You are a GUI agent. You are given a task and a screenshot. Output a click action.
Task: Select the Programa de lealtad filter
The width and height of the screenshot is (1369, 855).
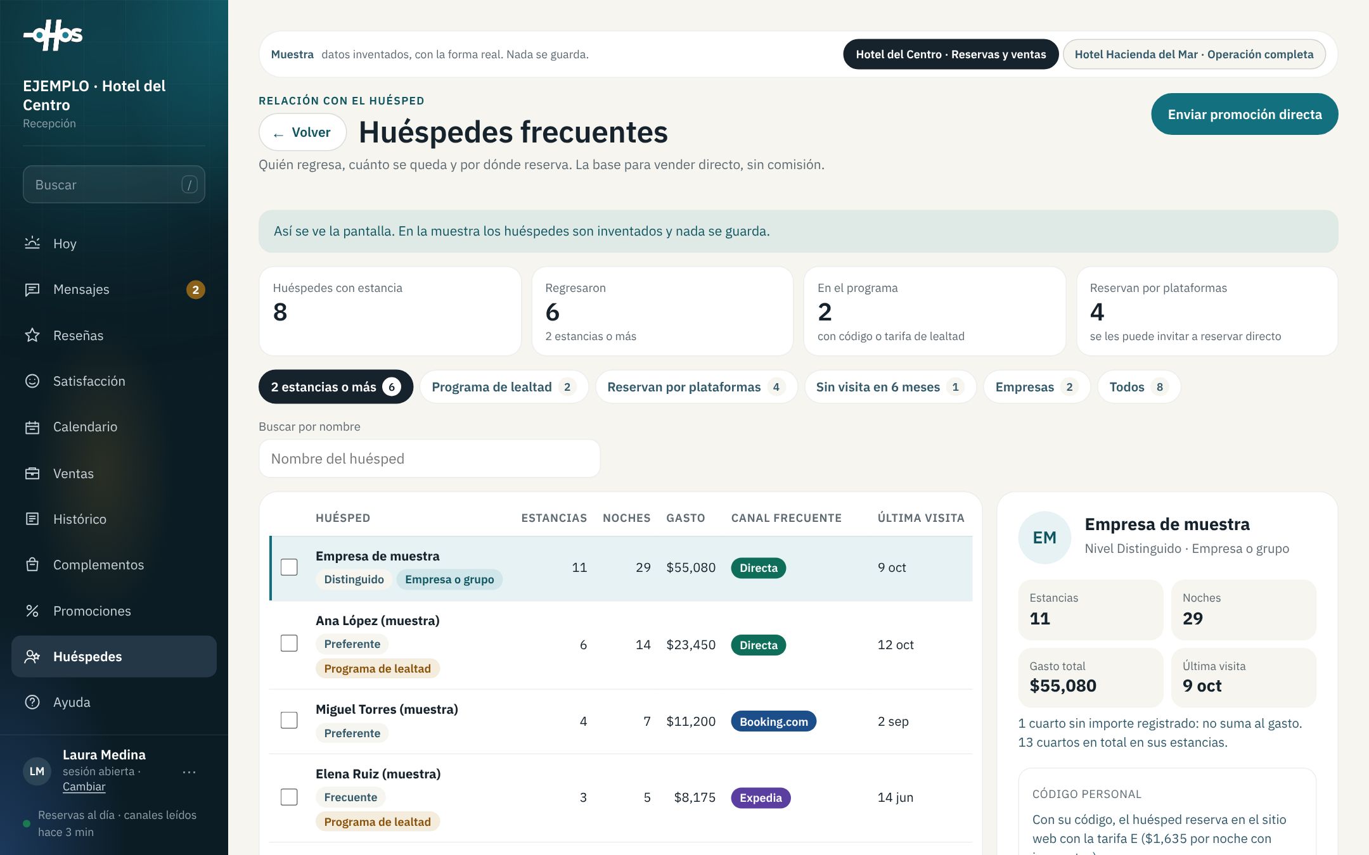[504, 386]
